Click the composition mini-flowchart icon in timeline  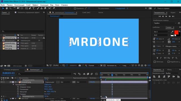tap(75, 74)
